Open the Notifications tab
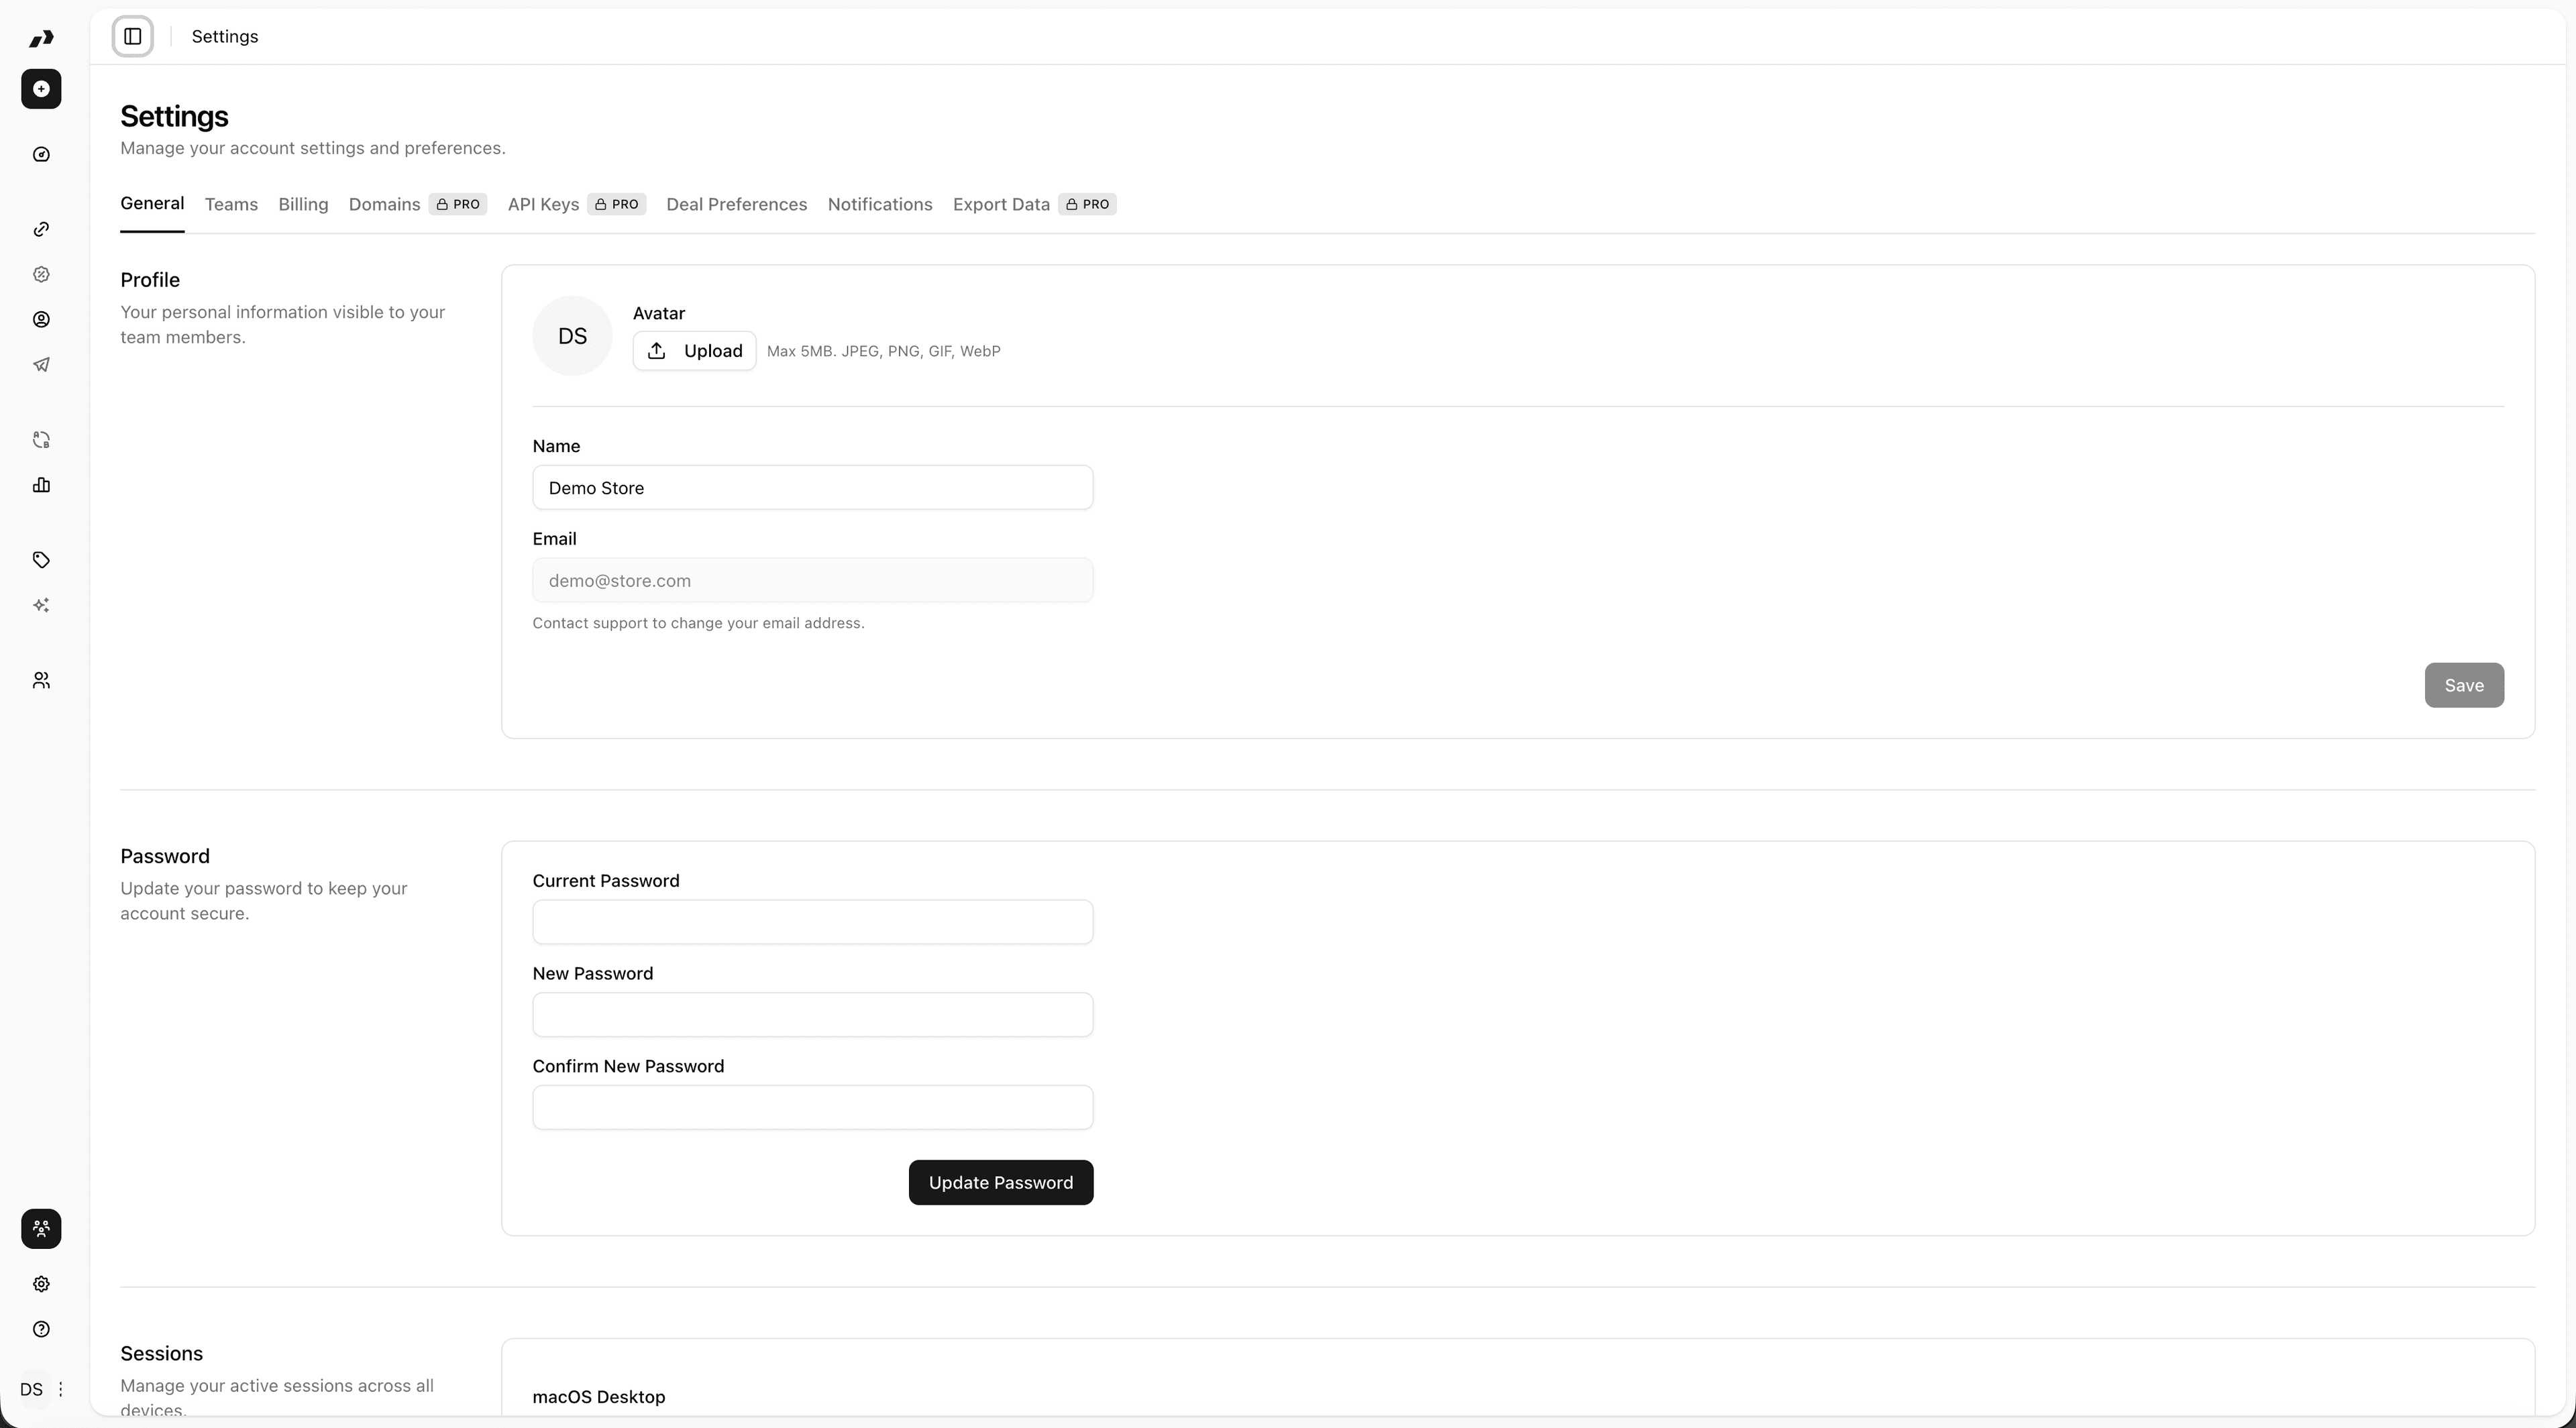 click(879, 204)
